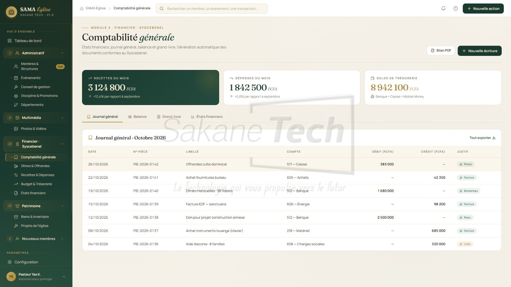This screenshot has height=287, width=511.
Task: Open the Pasteur Yao K. account menu chevron
Action: tap(64, 276)
